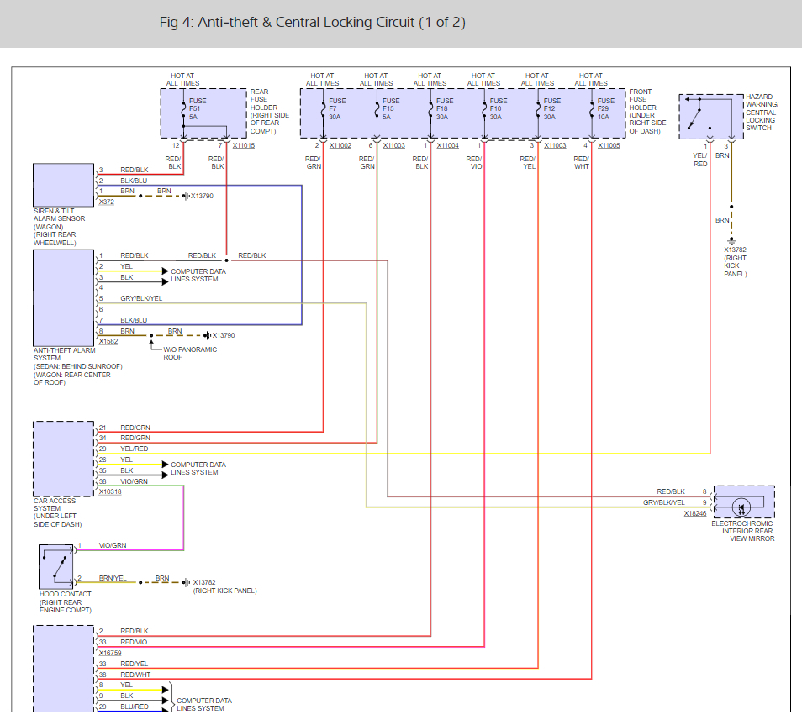The width and height of the screenshot is (802, 725).
Task: Click the arrowhead on anti-theft pin 2 YEL wire
Action: 166,271
